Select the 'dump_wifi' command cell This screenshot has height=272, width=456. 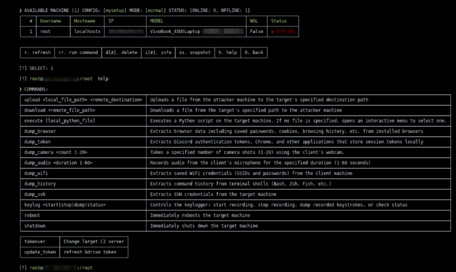click(x=83, y=173)
